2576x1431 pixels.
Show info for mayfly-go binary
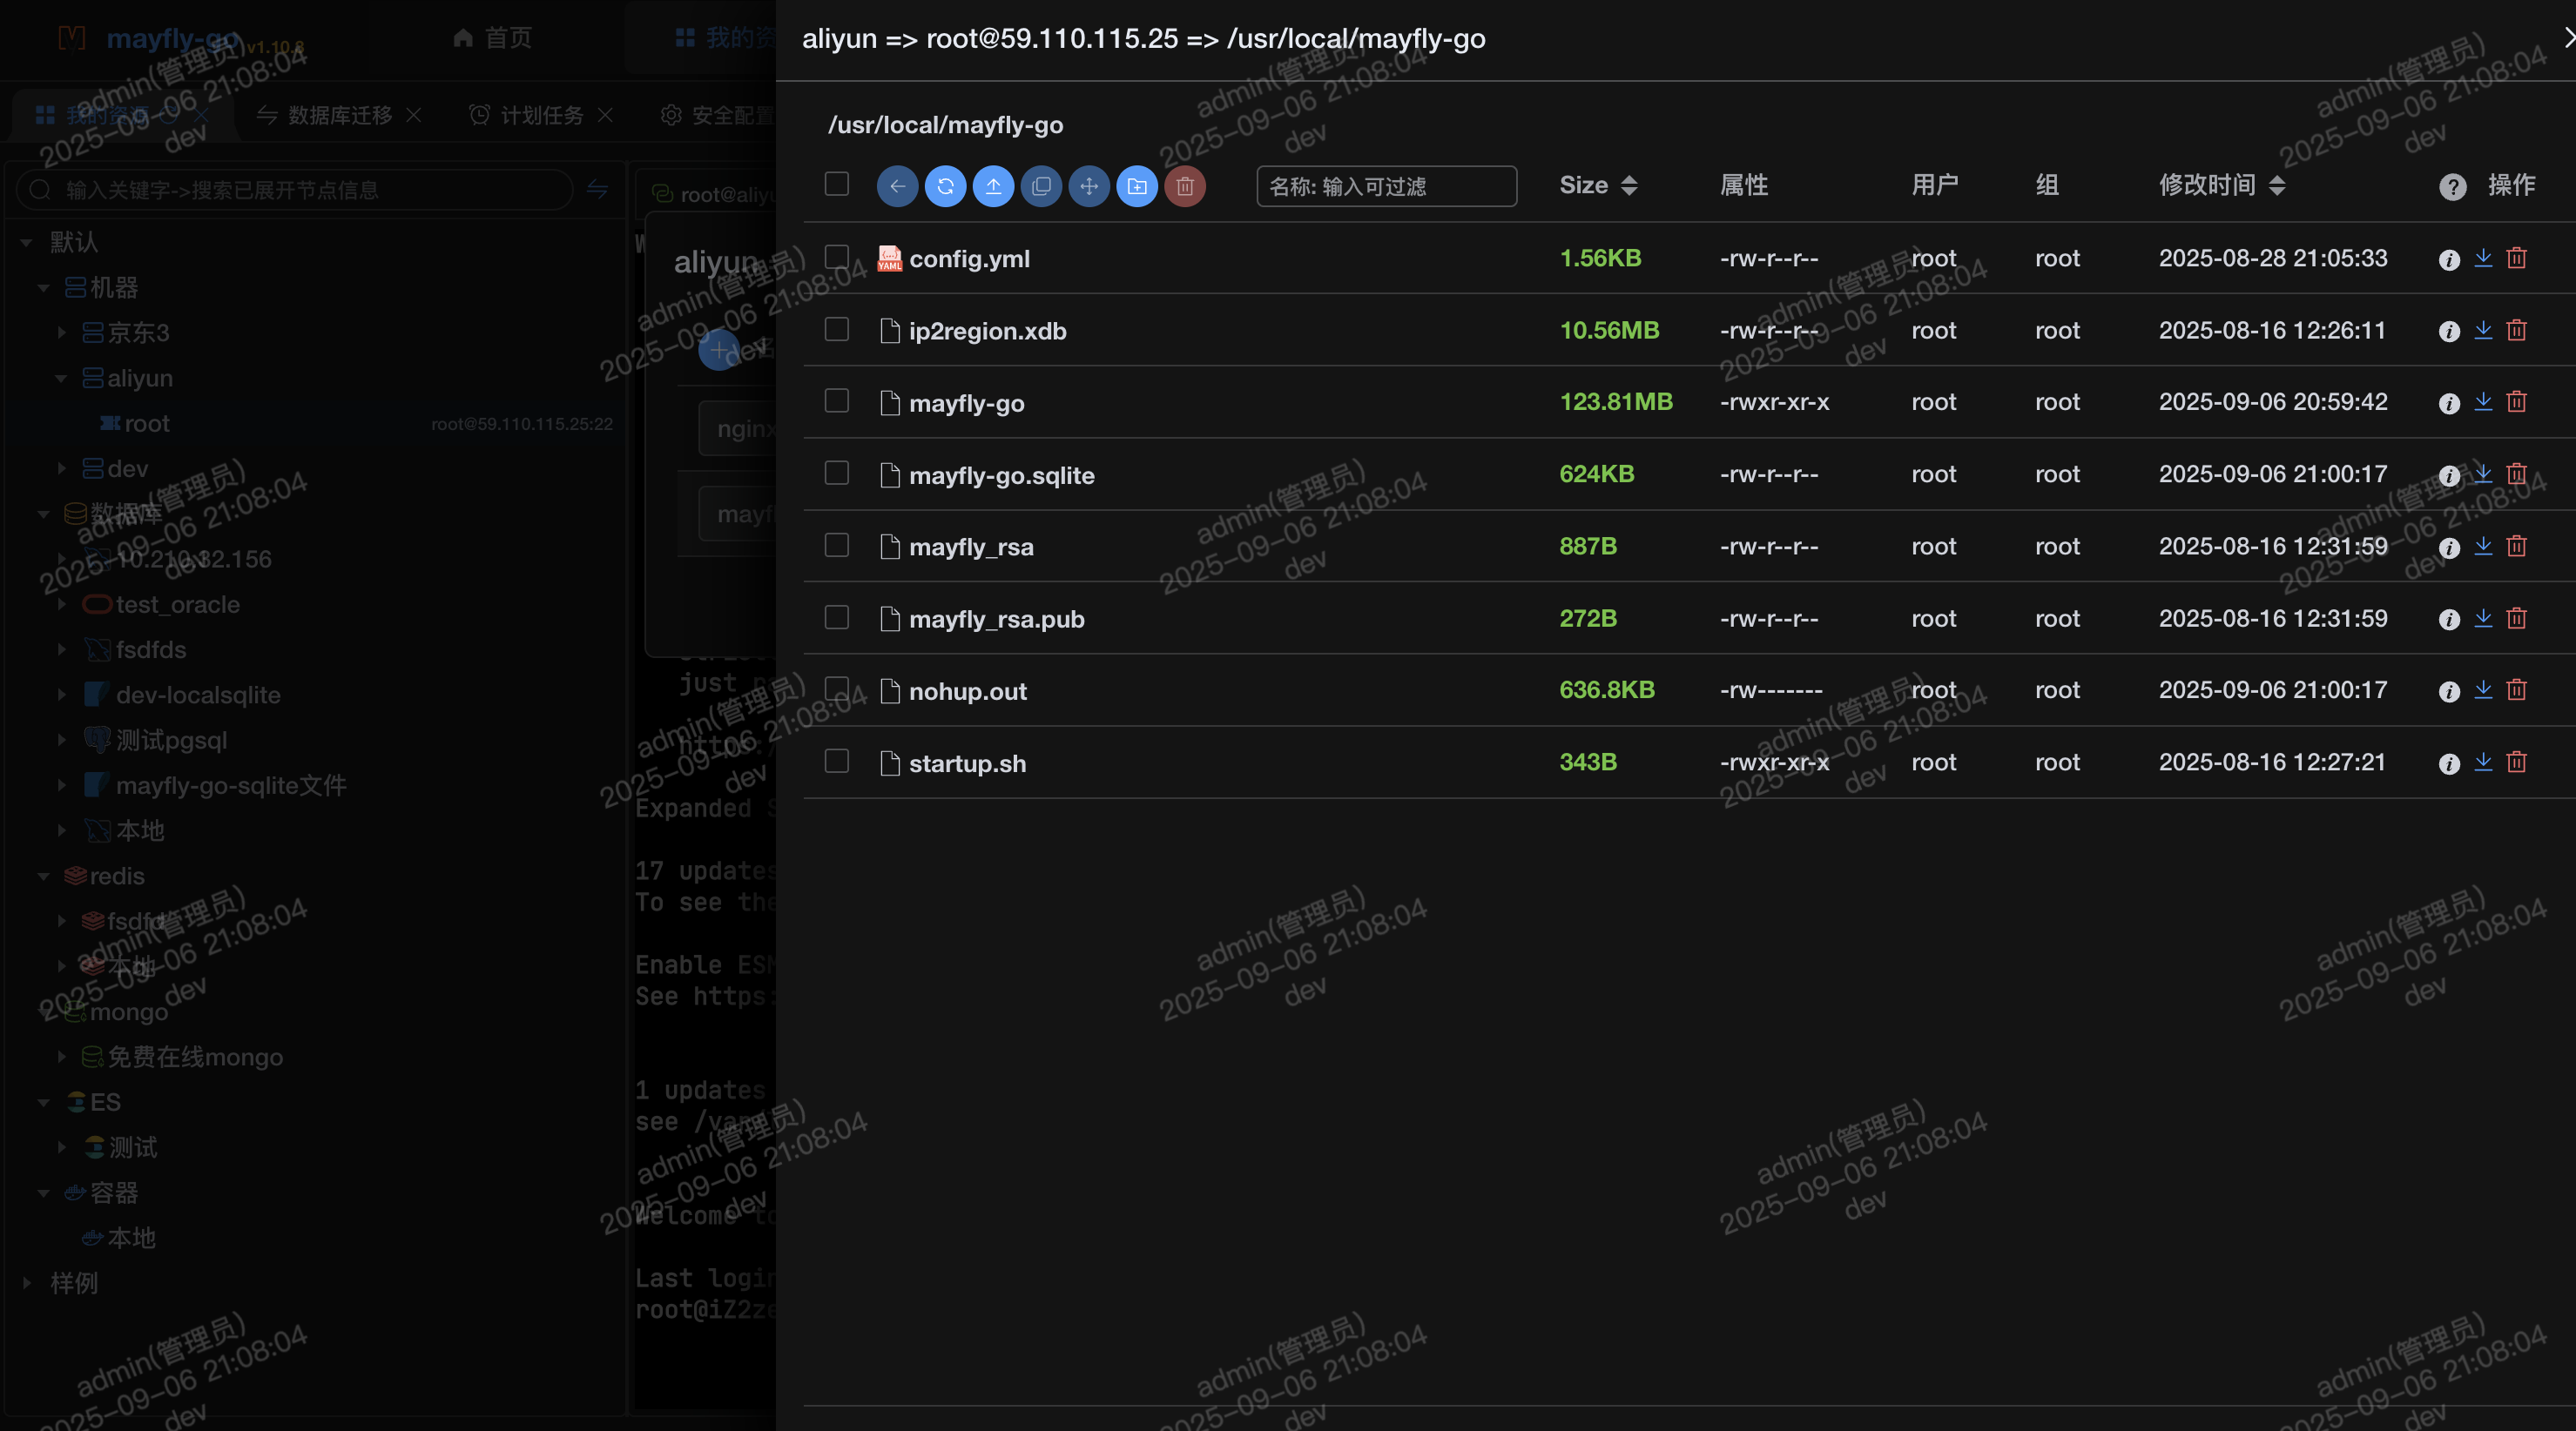click(x=2449, y=404)
